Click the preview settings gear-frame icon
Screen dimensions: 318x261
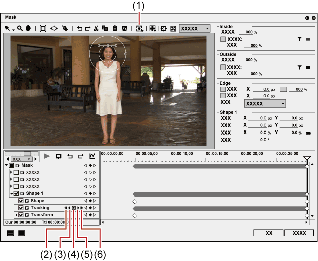[164, 29]
